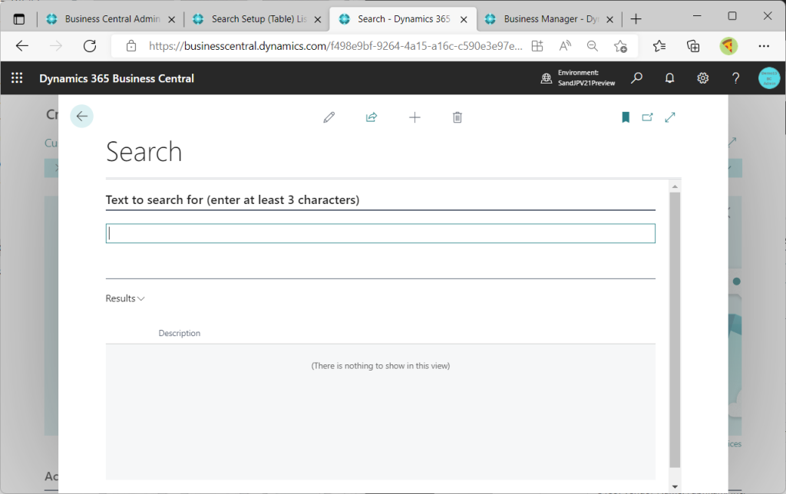Open the settings gear in Business Central
The image size is (786, 494).
coord(703,78)
